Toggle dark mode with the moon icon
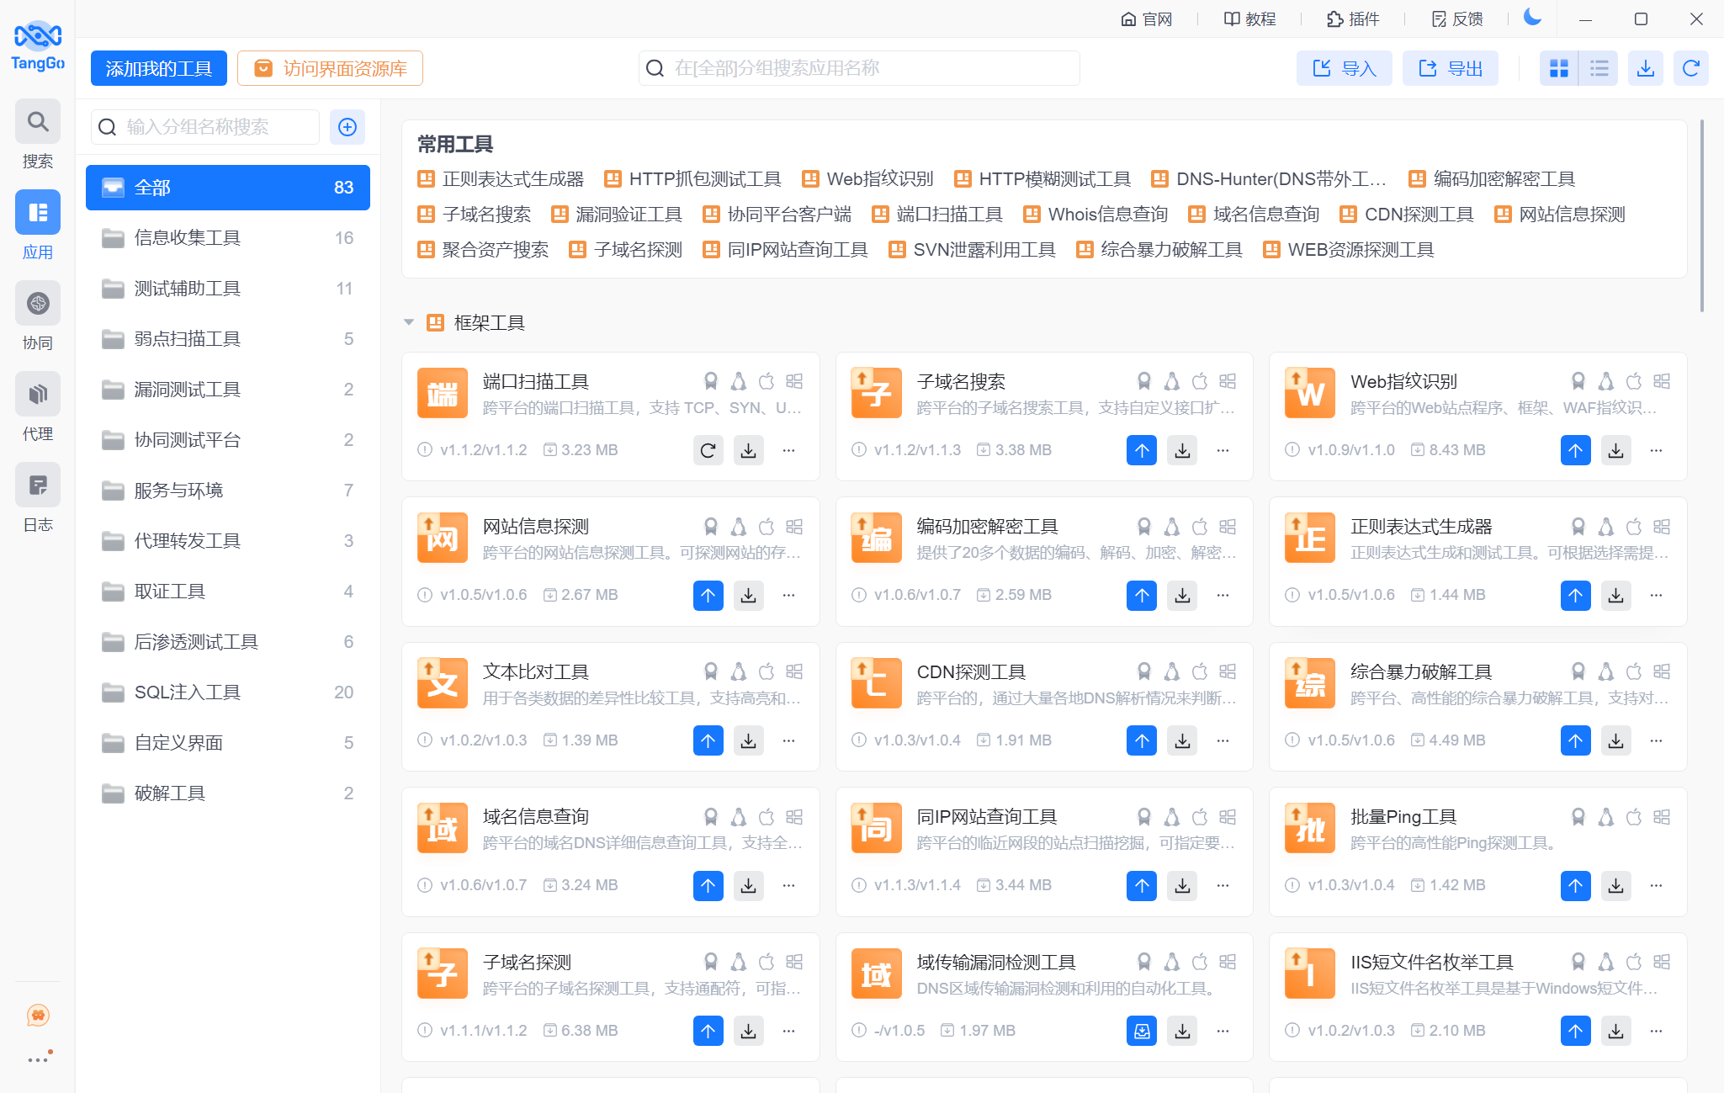This screenshot has height=1093, width=1724. [1531, 18]
